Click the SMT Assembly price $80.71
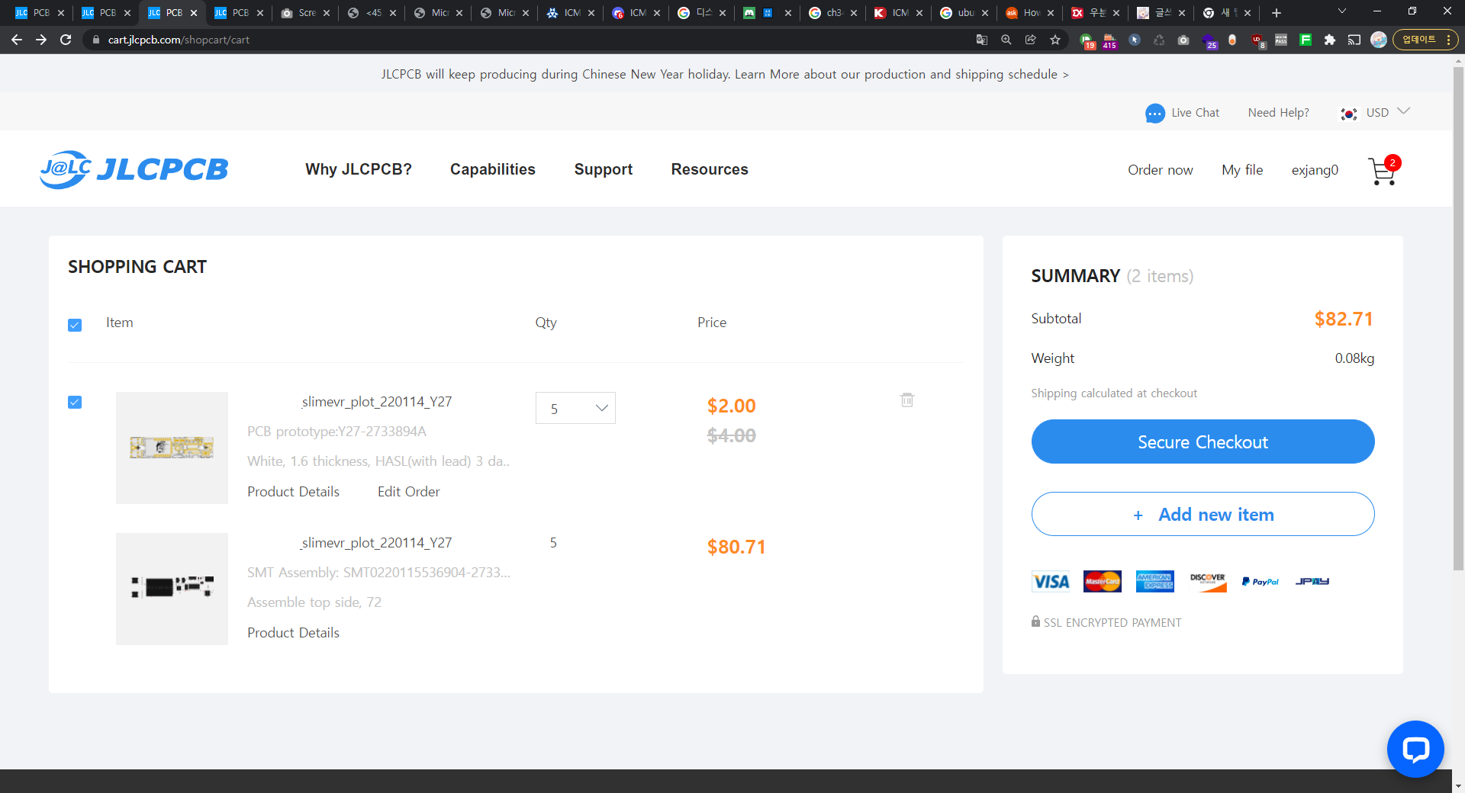1465x793 pixels. click(x=736, y=547)
